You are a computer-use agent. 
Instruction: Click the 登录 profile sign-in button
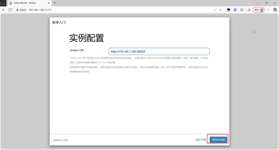click(258, 10)
